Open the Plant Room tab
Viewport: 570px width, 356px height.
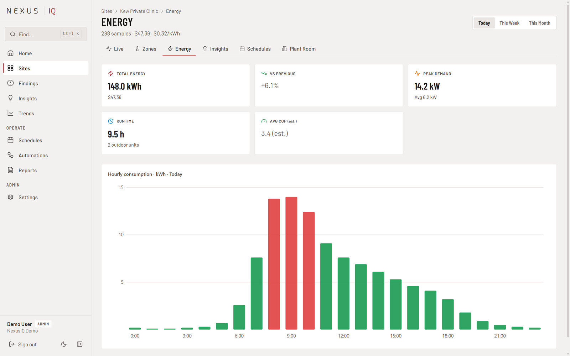tap(299, 49)
